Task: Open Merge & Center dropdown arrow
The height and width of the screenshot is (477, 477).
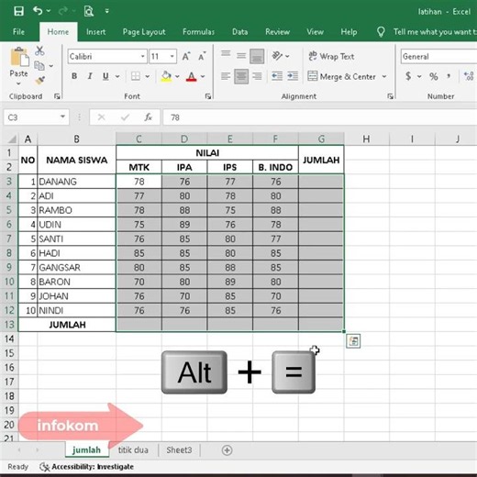Action: (x=384, y=76)
